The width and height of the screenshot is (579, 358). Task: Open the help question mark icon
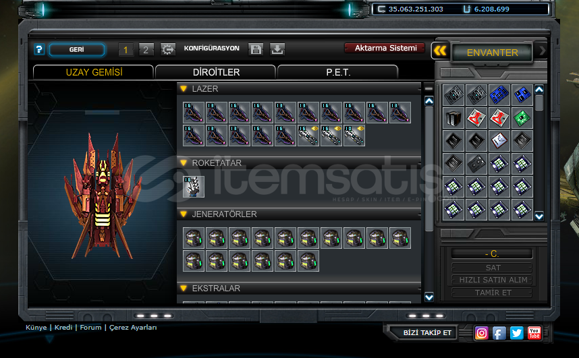coord(39,49)
